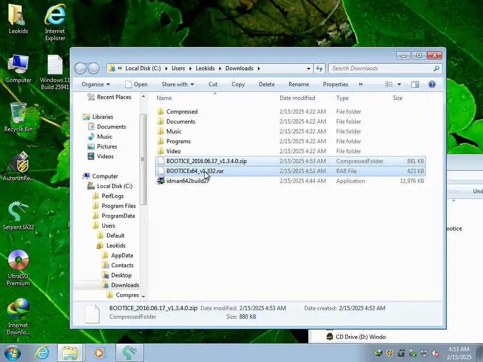This screenshot has height=362, width=483.
Task: Select Pictures library in navigation pane
Action: [x=102, y=147]
